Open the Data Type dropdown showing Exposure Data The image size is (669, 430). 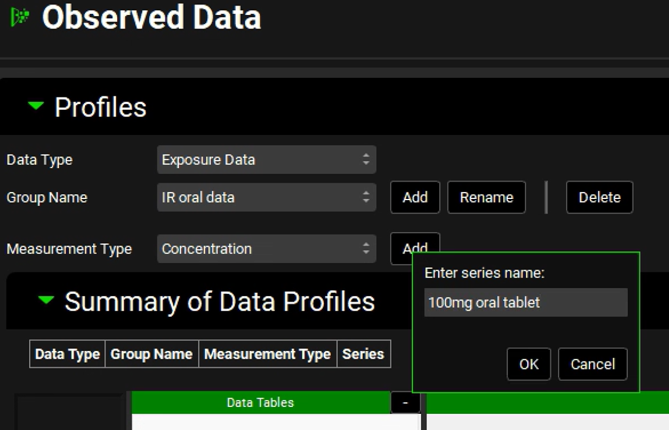tap(266, 160)
